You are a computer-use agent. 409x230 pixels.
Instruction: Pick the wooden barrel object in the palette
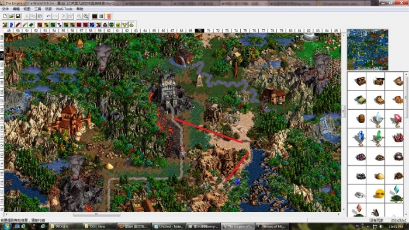[x=361, y=119]
